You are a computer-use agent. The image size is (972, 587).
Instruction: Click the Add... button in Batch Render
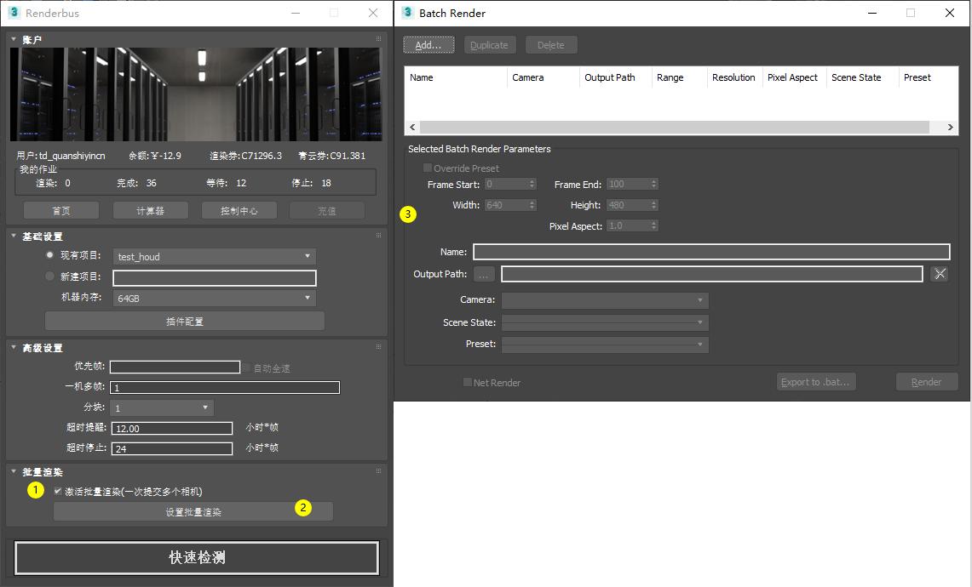click(428, 45)
